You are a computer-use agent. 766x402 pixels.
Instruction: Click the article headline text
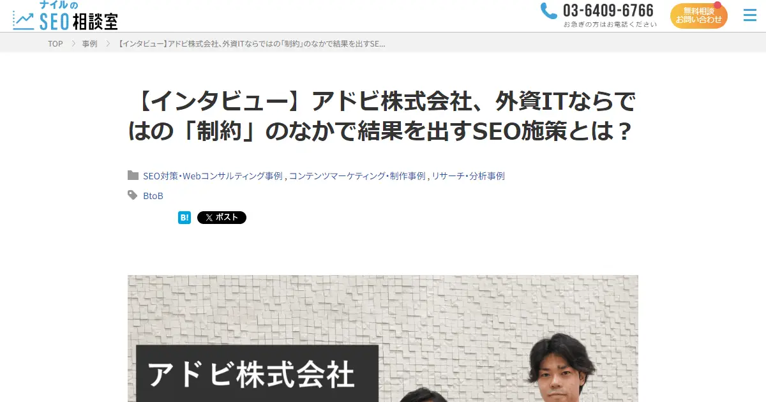(x=383, y=117)
